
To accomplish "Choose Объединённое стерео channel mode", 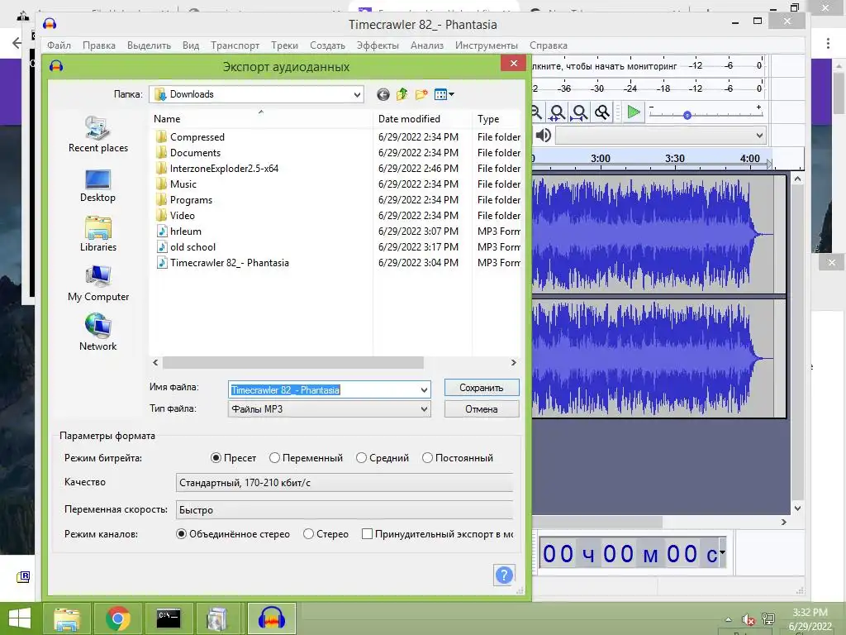I will point(233,534).
